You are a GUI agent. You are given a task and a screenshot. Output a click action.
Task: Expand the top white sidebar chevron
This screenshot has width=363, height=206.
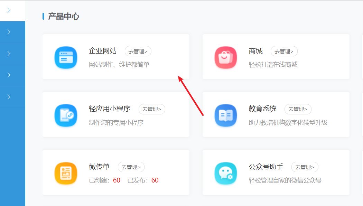[9, 10]
